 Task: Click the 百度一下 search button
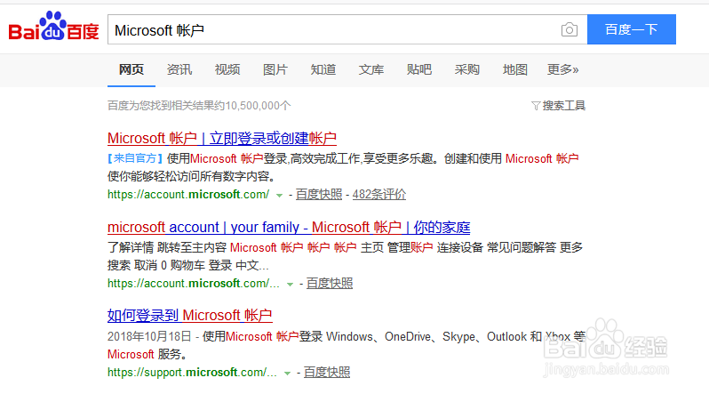[631, 29]
